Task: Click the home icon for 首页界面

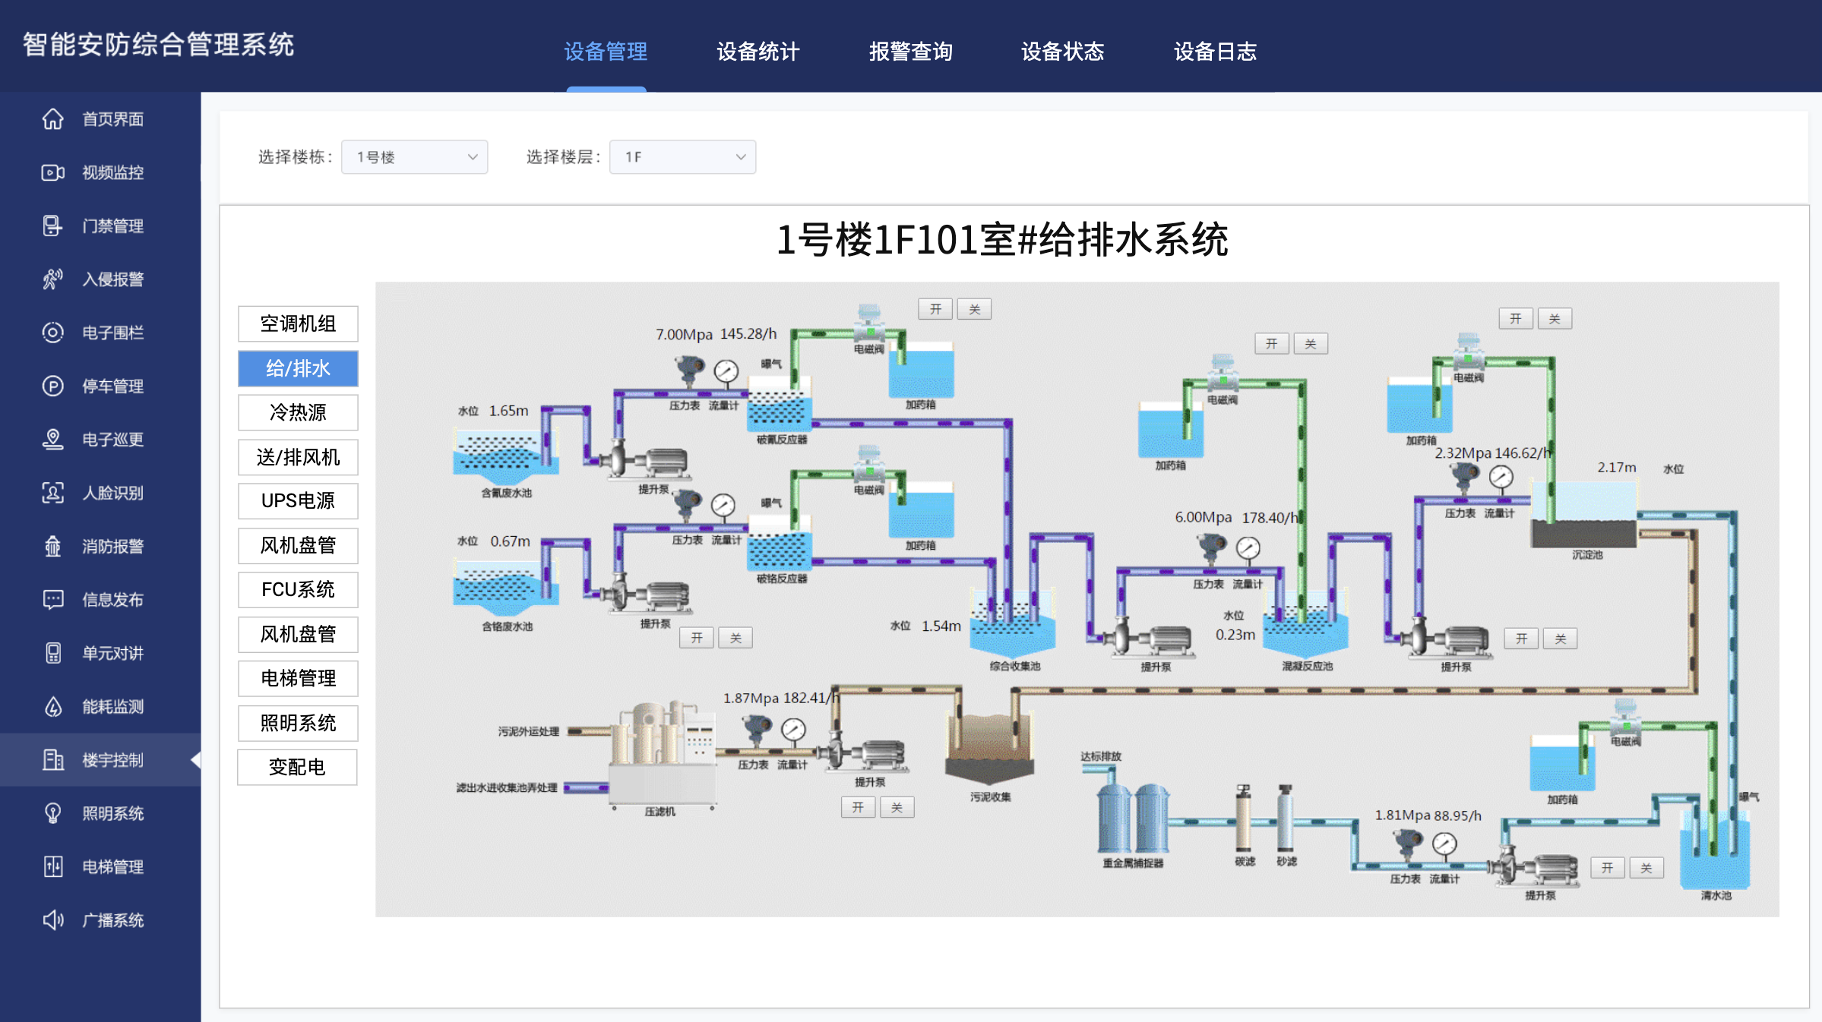Action: click(52, 119)
